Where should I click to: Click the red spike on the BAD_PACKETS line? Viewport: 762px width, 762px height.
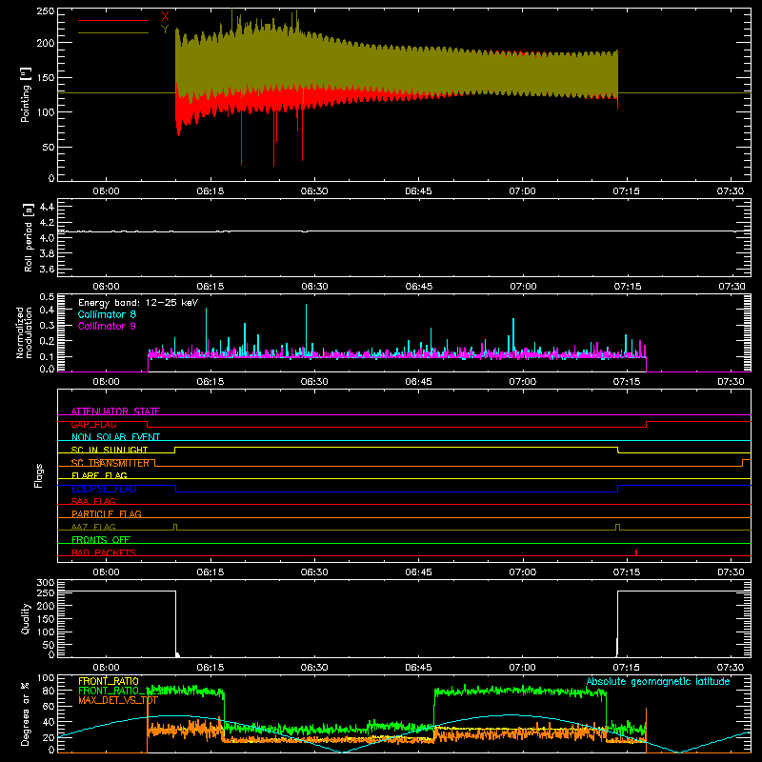[636, 552]
